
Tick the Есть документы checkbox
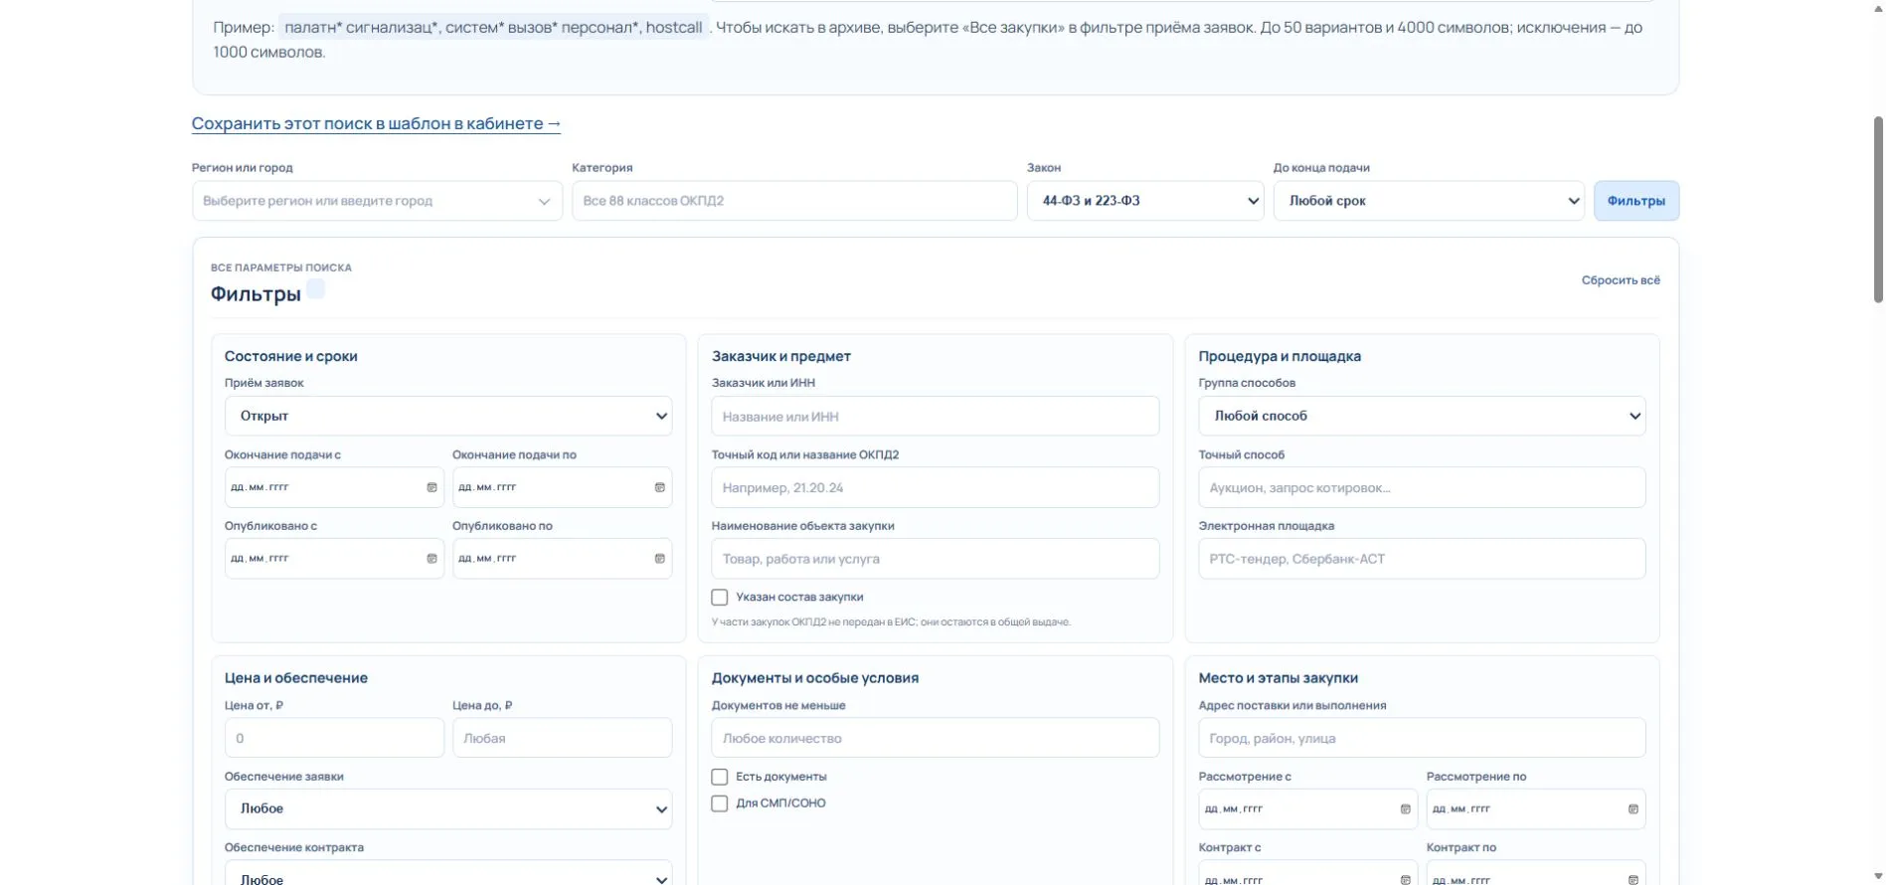tap(720, 777)
